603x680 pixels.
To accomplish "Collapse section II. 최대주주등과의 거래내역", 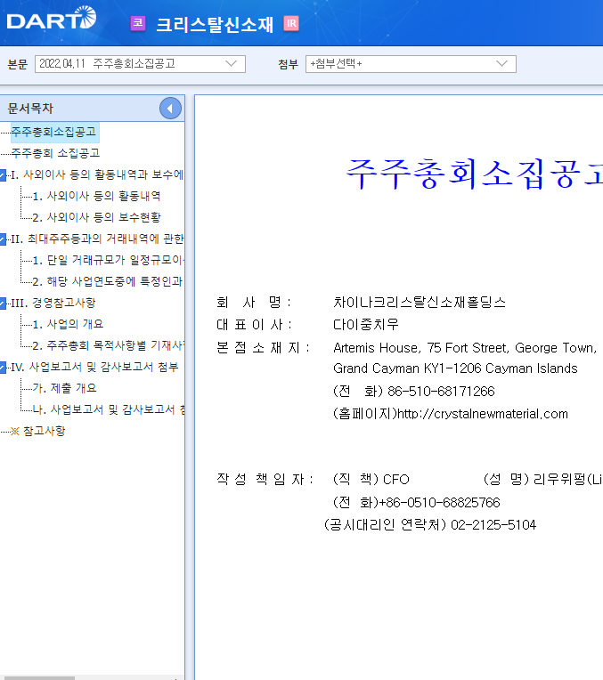I will [x=3, y=239].
